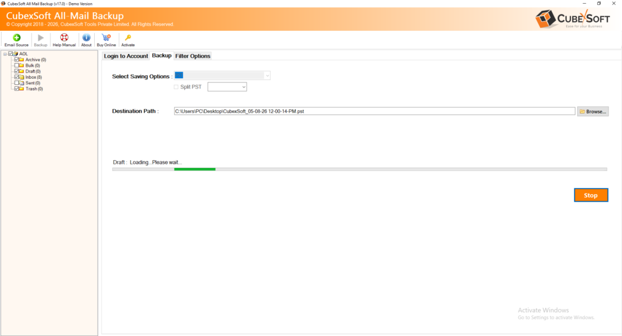
Task: Collapse the AOL tree node
Action: 5,54
